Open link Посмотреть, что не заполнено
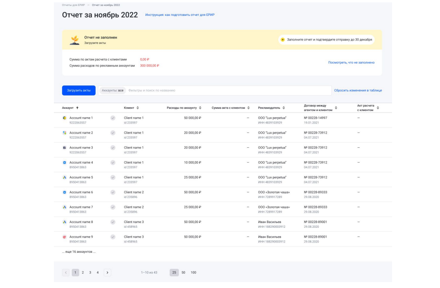 [351, 63]
